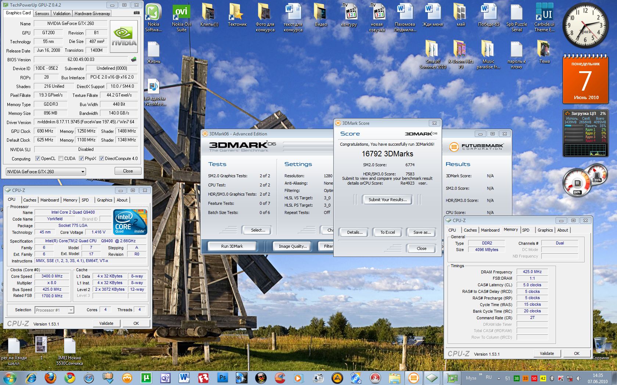Click the GPU-Z screenshot camera icon

[x=136, y=13]
